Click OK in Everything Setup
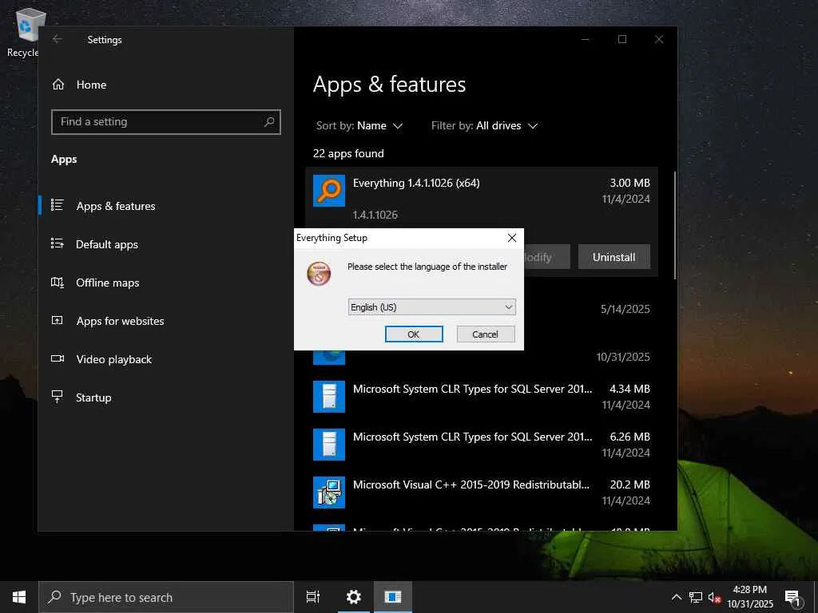The height and width of the screenshot is (613, 818). (414, 334)
